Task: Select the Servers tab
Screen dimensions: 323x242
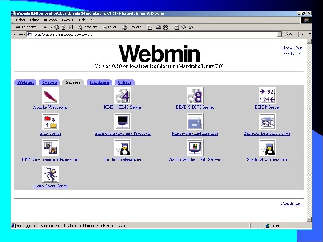Action: tap(73, 82)
